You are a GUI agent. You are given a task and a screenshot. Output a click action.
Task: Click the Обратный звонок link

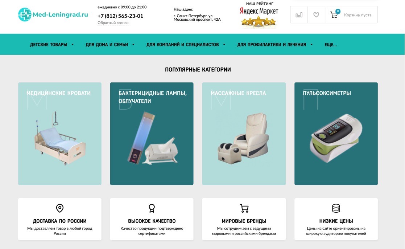[x=113, y=23]
